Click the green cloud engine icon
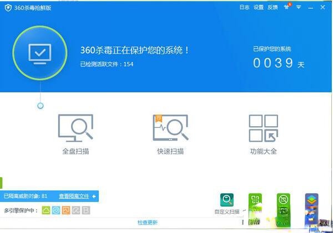 46,210
